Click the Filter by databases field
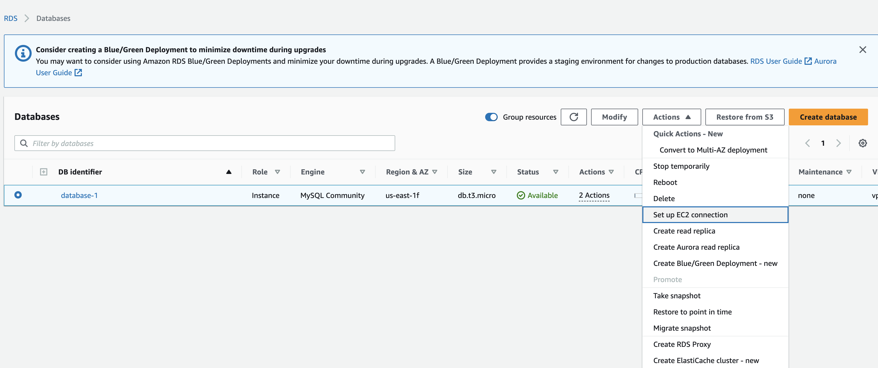This screenshot has width=878, height=368. click(211, 143)
